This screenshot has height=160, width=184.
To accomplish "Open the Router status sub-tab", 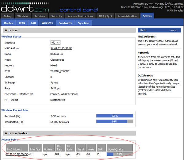I will click(9, 23).
